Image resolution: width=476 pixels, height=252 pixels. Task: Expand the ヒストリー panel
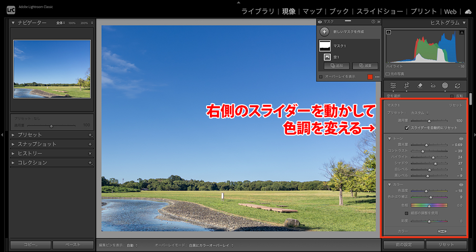click(x=13, y=153)
